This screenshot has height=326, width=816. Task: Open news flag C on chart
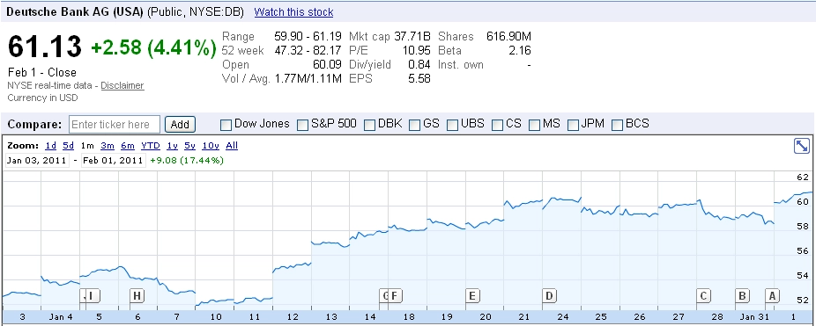coord(703,296)
